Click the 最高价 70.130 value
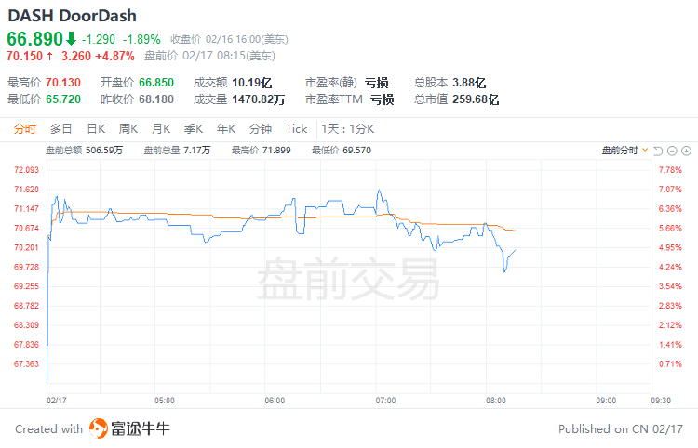The height and width of the screenshot is (448, 698). [63, 82]
